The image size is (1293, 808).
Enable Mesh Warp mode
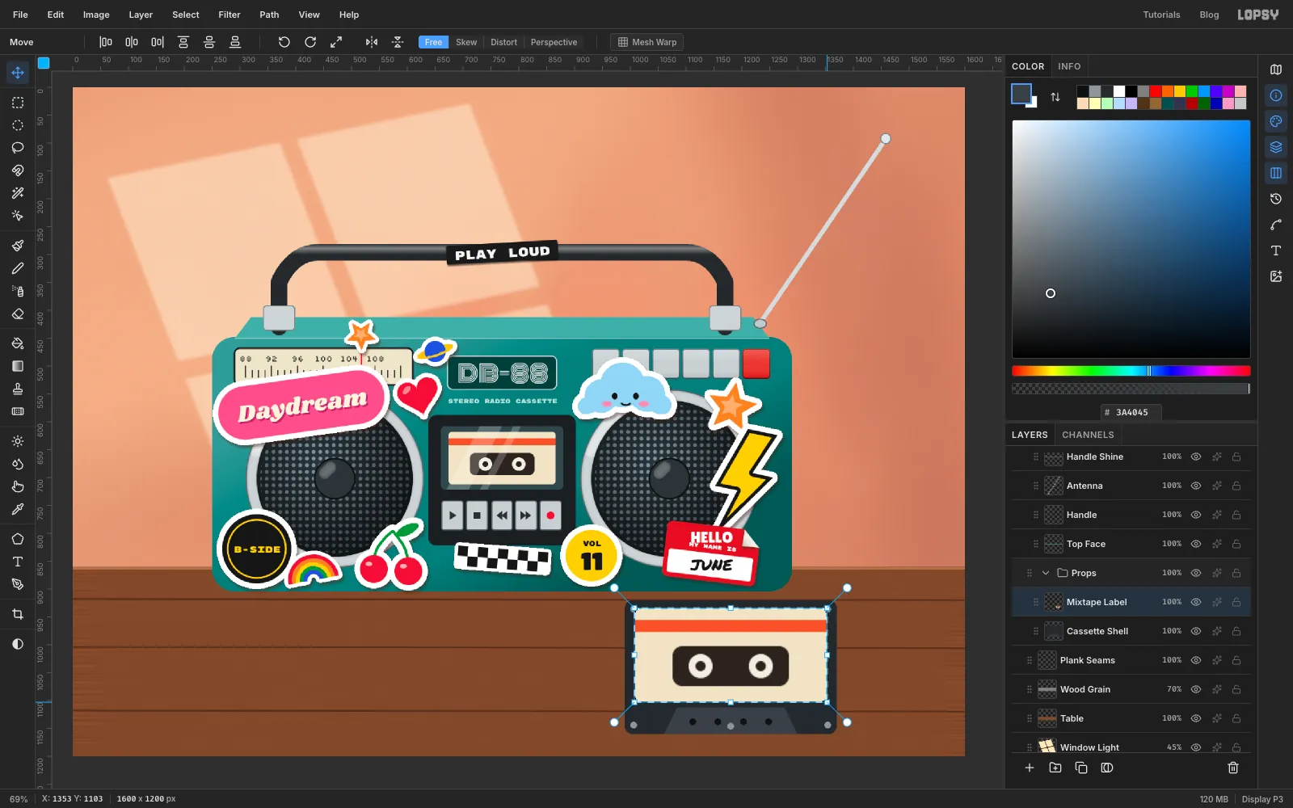coord(647,42)
